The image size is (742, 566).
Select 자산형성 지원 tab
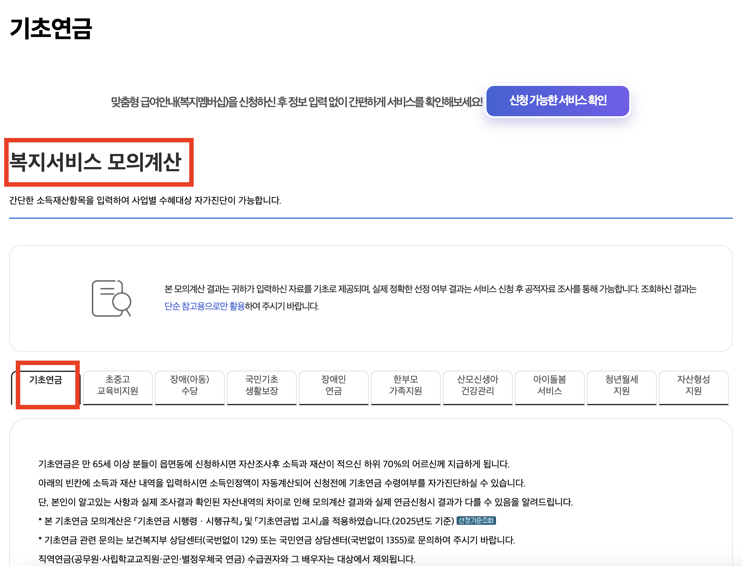tap(694, 385)
